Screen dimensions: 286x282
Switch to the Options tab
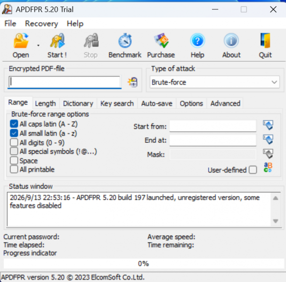tap(191, 103)
